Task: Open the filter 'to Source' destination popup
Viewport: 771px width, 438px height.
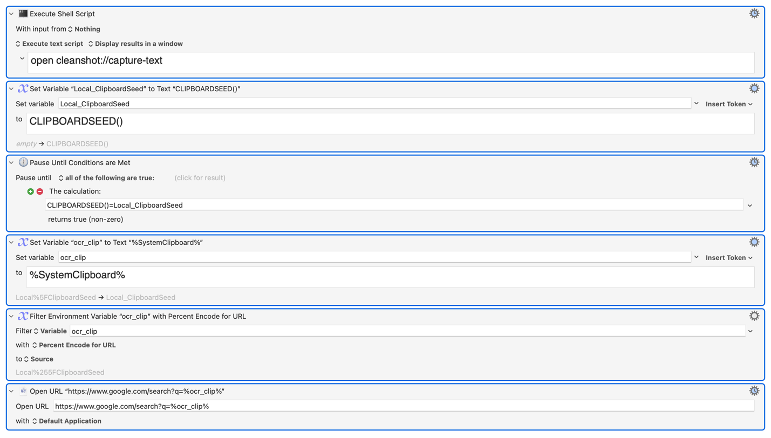Action: point(38,359)
